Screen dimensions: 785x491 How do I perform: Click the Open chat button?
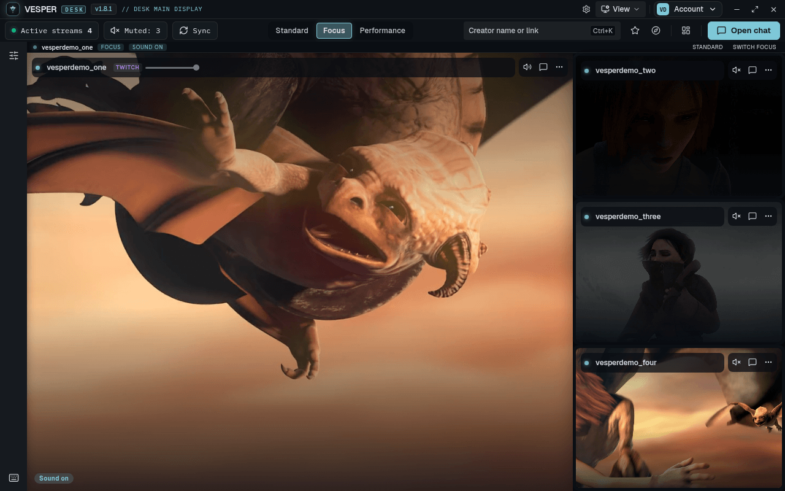[744, 31]
